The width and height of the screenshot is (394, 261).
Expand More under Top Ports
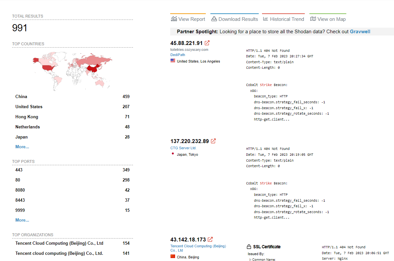pyautogui.click(x=22, y=220)
